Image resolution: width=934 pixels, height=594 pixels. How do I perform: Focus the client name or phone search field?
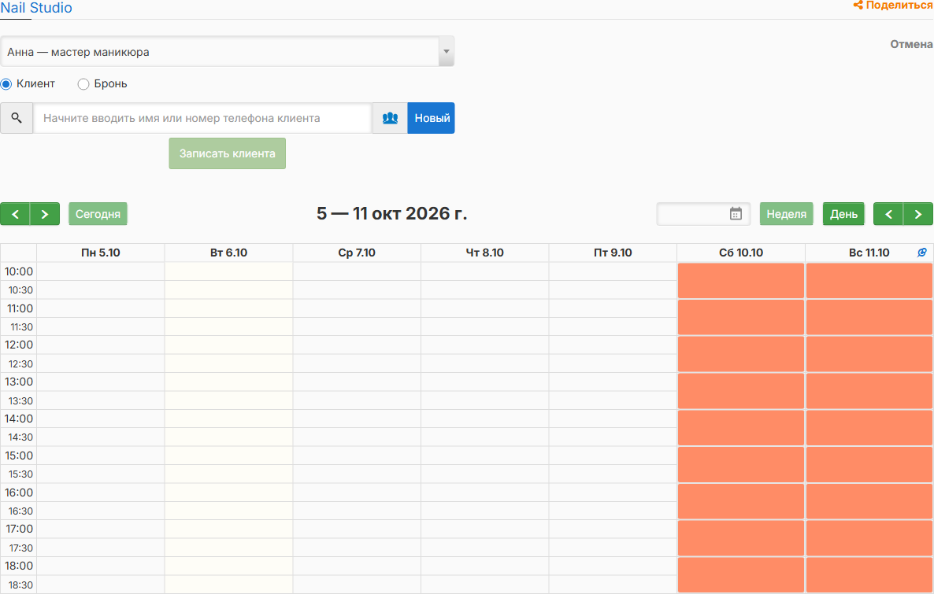point(202,118)
